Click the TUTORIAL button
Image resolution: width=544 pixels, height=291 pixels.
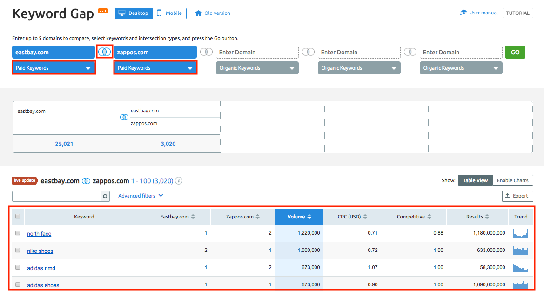517,13
